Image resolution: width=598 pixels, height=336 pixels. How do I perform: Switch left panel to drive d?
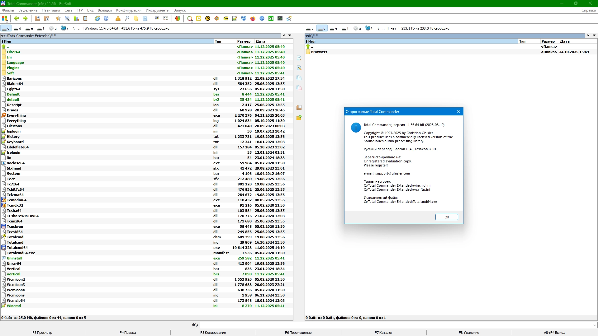coord(18,28)
